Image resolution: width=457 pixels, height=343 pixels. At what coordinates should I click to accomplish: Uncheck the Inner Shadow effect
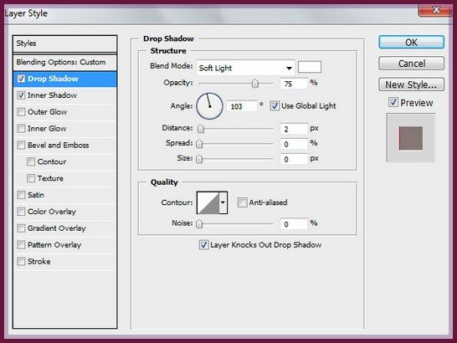(21, 95)
